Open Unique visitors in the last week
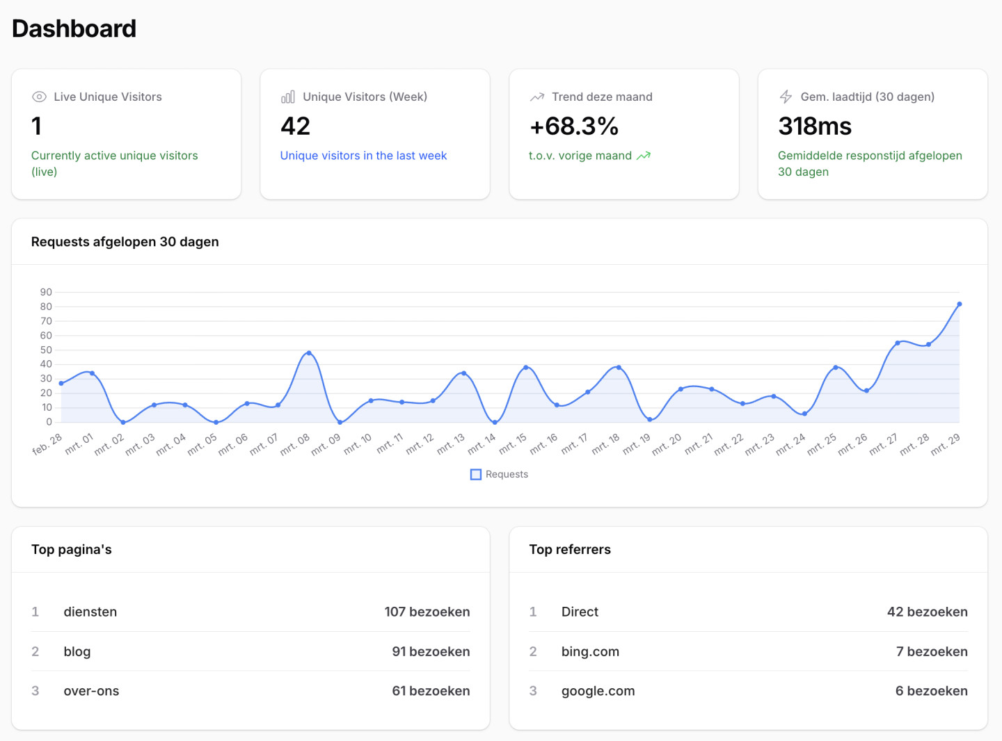The width and height of the screenshot is (1002, 741). point(363,155)
